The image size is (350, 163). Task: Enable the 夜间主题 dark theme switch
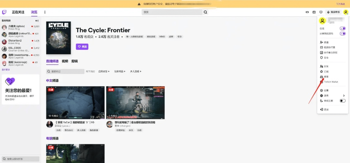coord(342,101)
